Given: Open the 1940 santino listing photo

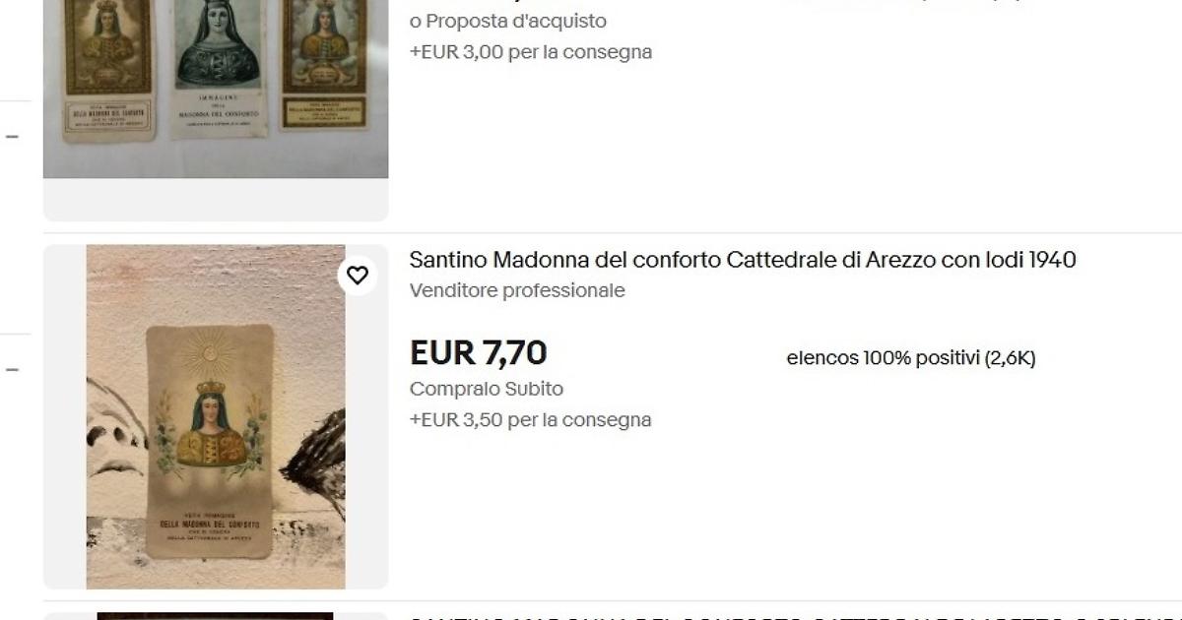Looking at the screenshot, I should coord(216,416).
